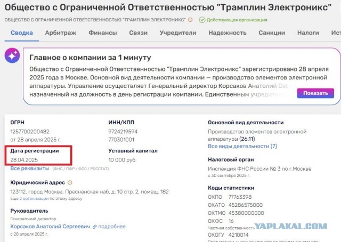Click the Генеральный директор label
This screenshot has width=341, height=242.
33,219
